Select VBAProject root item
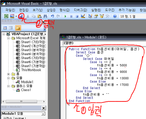Screen dimensions: 146x119 [26, 34]
